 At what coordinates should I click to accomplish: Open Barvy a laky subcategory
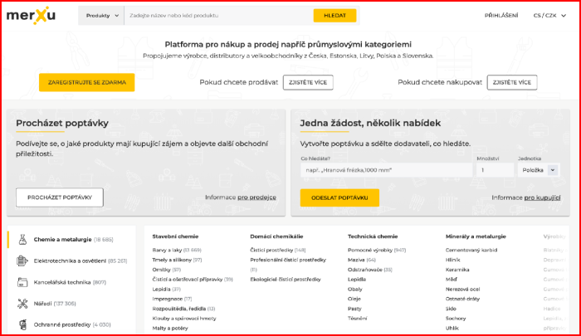177,250
